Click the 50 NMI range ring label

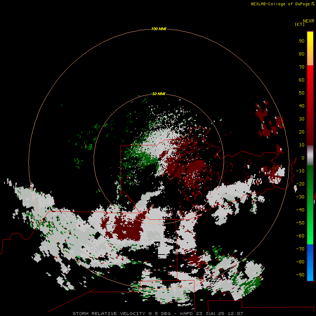[159, 94]
